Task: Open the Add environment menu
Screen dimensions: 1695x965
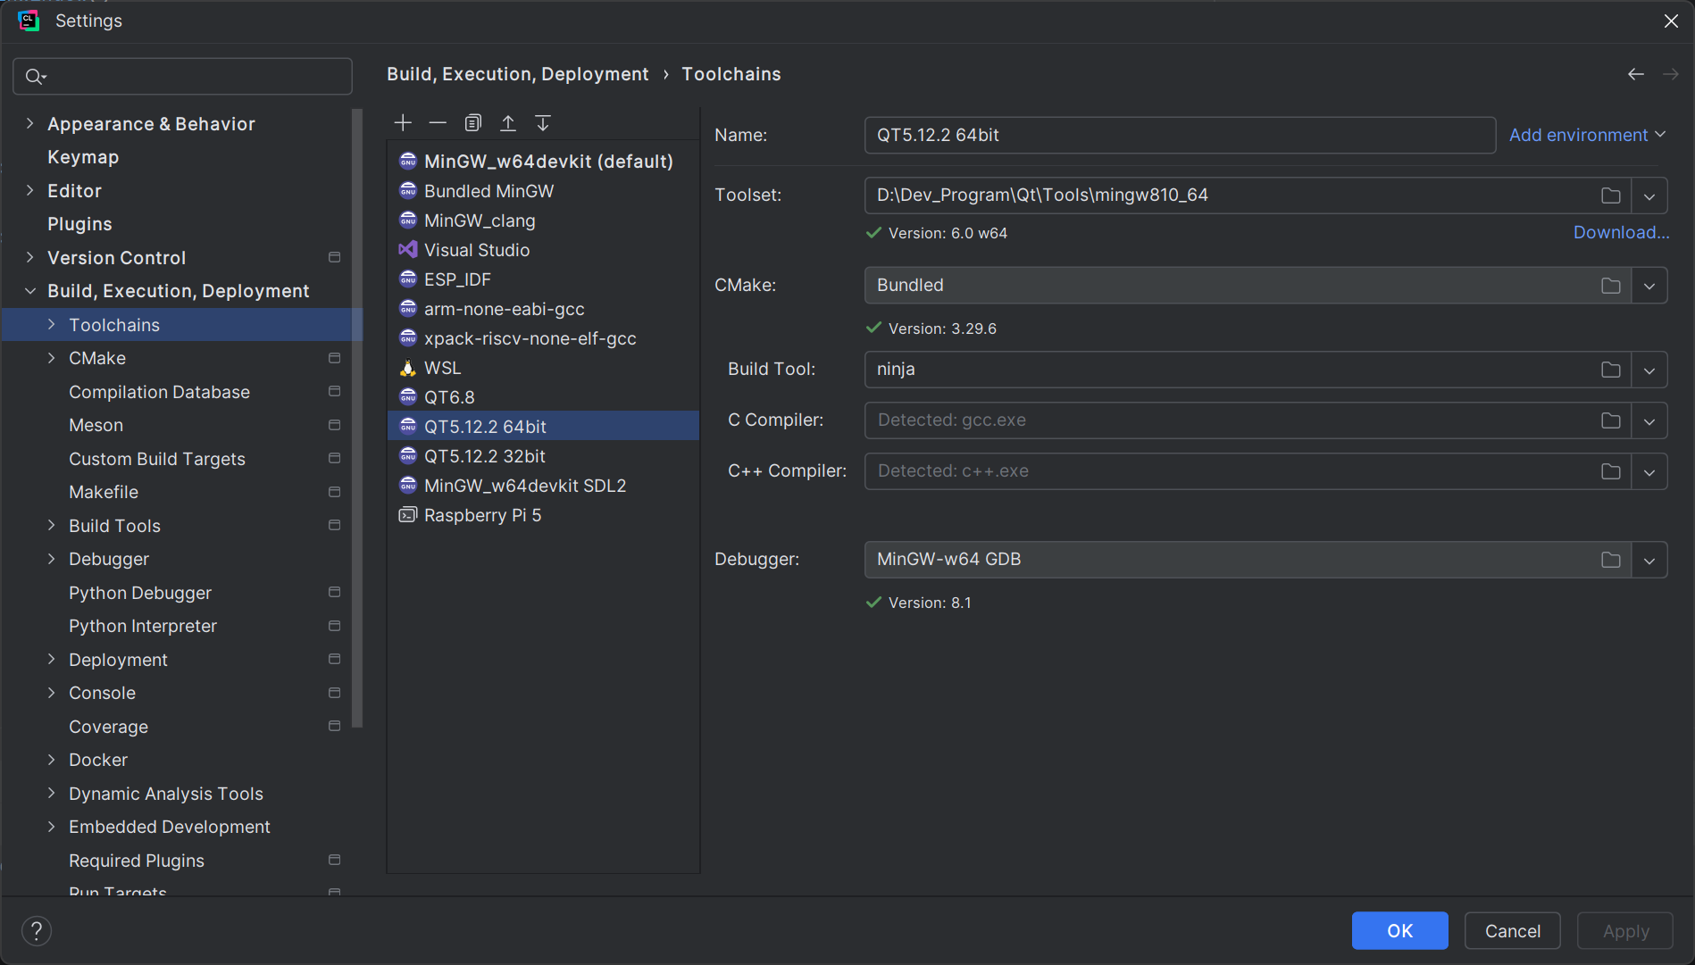Action: tap(1586, 135)
